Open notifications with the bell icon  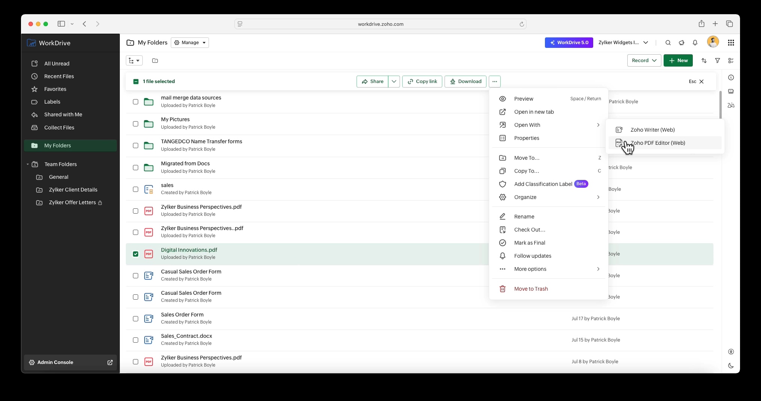[x=695, y=43]
